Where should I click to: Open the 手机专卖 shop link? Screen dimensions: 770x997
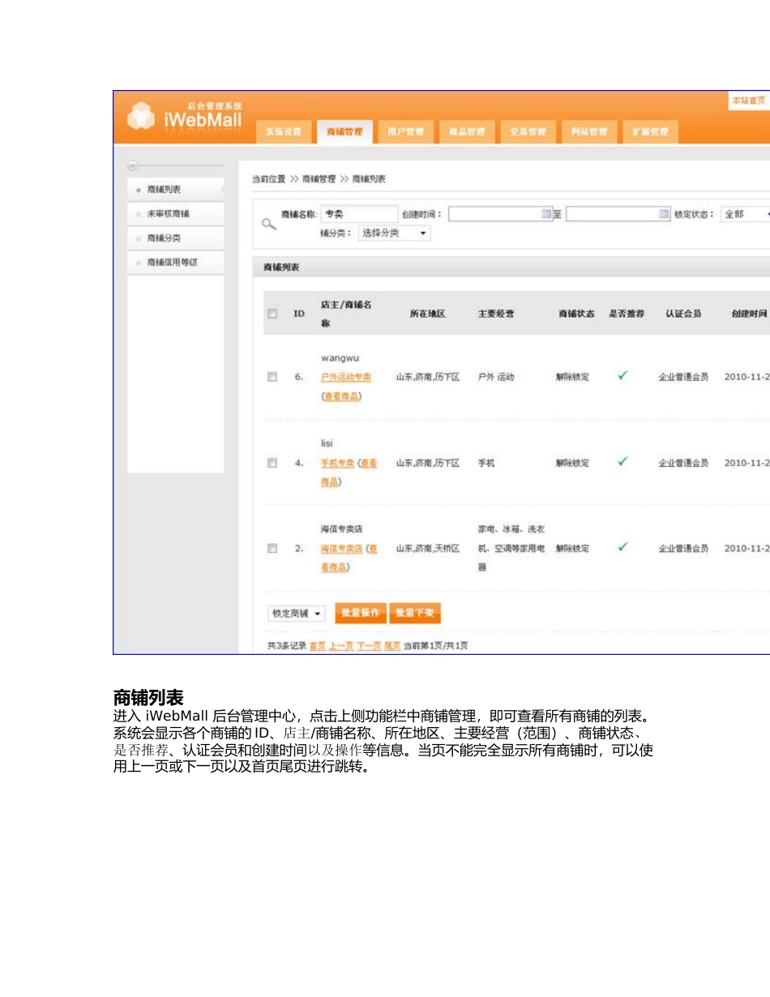[x=337, y=463]
